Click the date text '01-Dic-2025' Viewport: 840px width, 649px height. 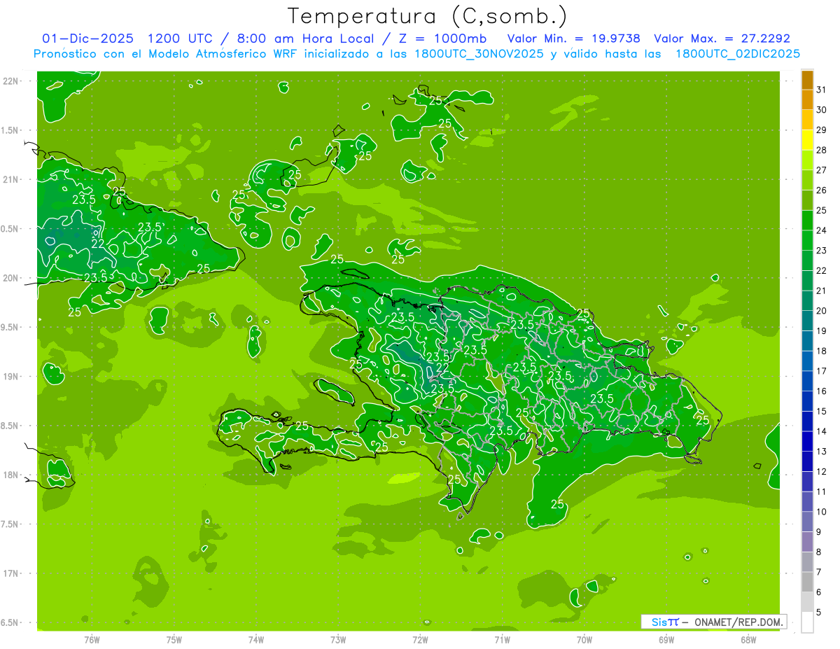coord(87,39)
